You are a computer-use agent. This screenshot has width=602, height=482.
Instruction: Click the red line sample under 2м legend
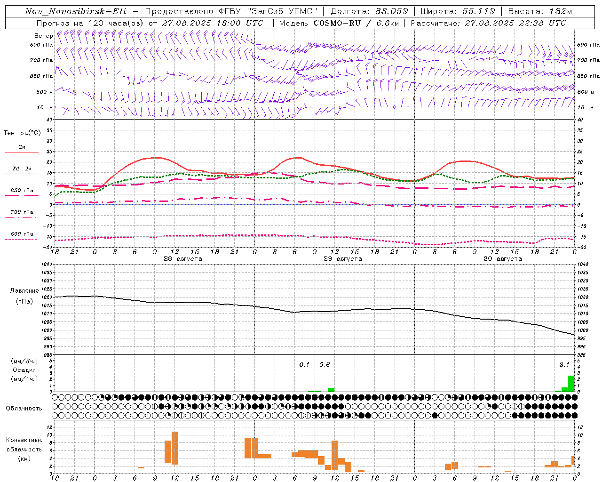(22, 153)
